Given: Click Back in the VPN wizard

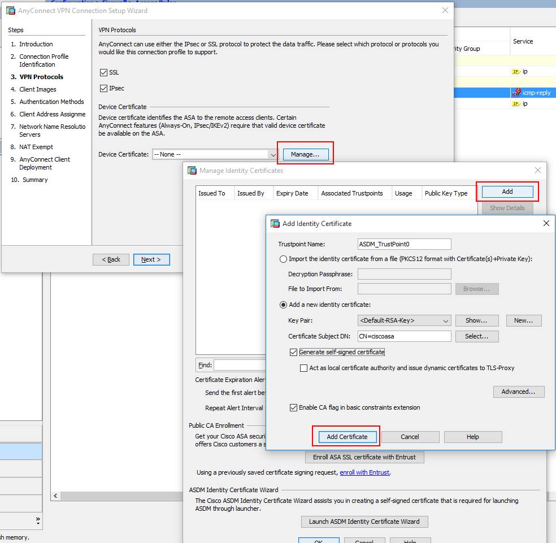Looking at the screenshot, I should 111,259.
